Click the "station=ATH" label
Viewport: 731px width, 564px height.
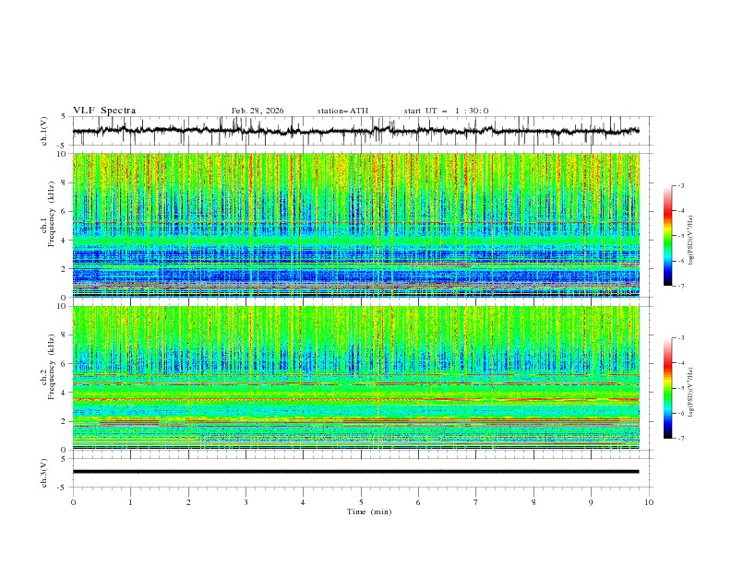342,111
